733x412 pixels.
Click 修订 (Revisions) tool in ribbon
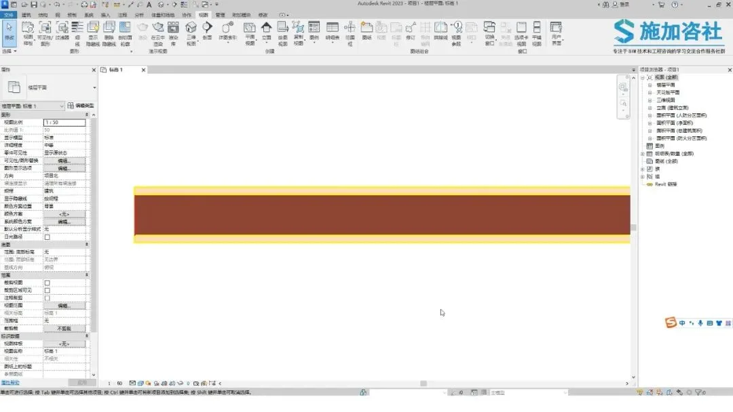click(x=411, y=30)
